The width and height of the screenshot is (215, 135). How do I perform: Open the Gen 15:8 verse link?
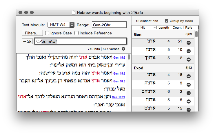[x=119, y=73]
